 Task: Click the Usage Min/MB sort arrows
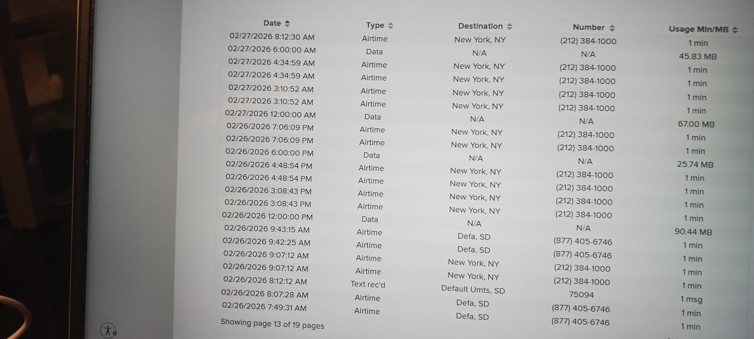735,30
